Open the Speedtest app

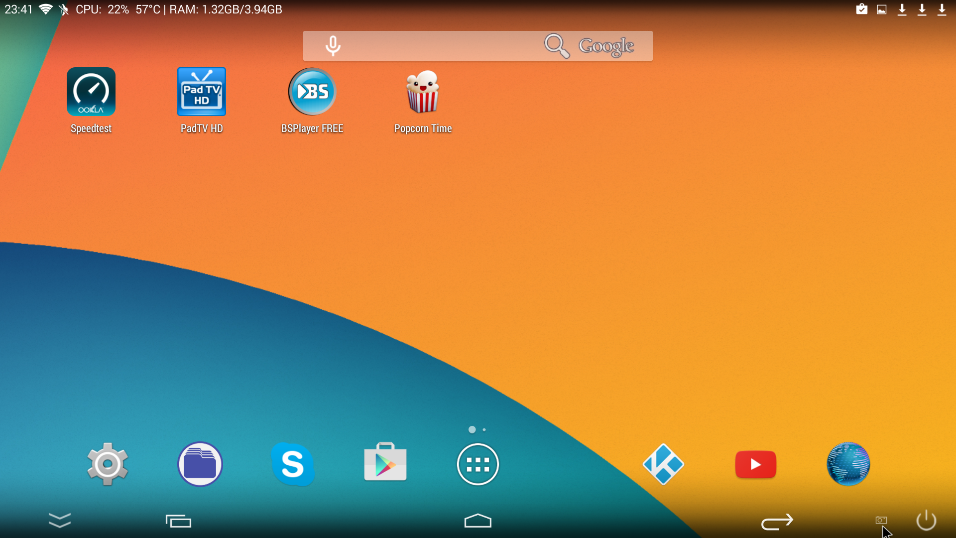pos(91,92)
